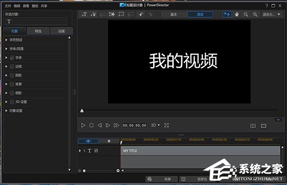This screenshot has height=185, width=287.
Task: Expand the 阴影 shadow section arrow
Action: tap(6, 75)
